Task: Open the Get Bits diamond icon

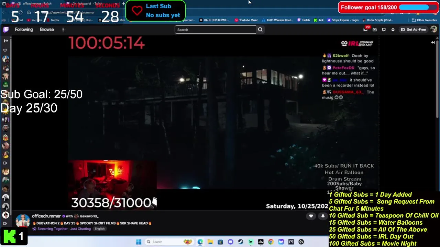Action: (x=393, y=30)
